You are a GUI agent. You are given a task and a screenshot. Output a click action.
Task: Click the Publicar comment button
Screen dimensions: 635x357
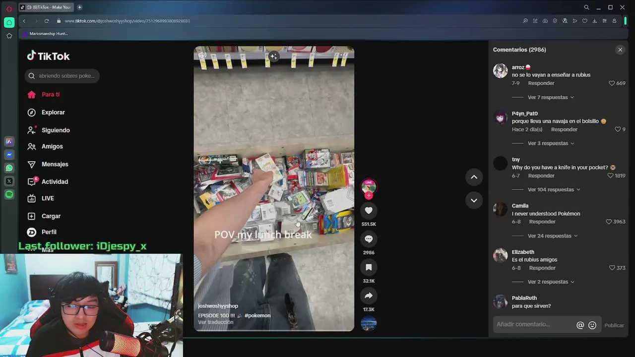pos(614,325)
